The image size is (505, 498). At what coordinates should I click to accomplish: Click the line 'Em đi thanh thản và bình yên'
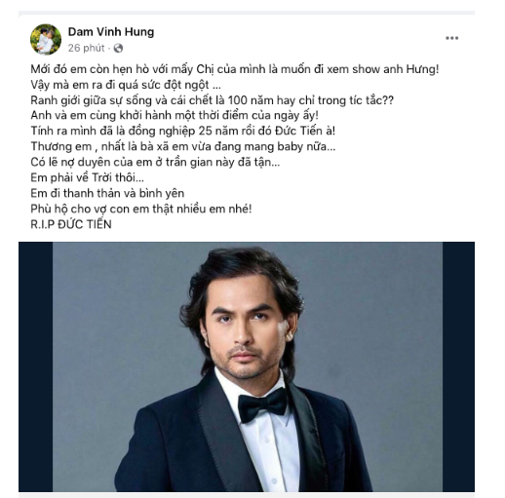(107, 193)
